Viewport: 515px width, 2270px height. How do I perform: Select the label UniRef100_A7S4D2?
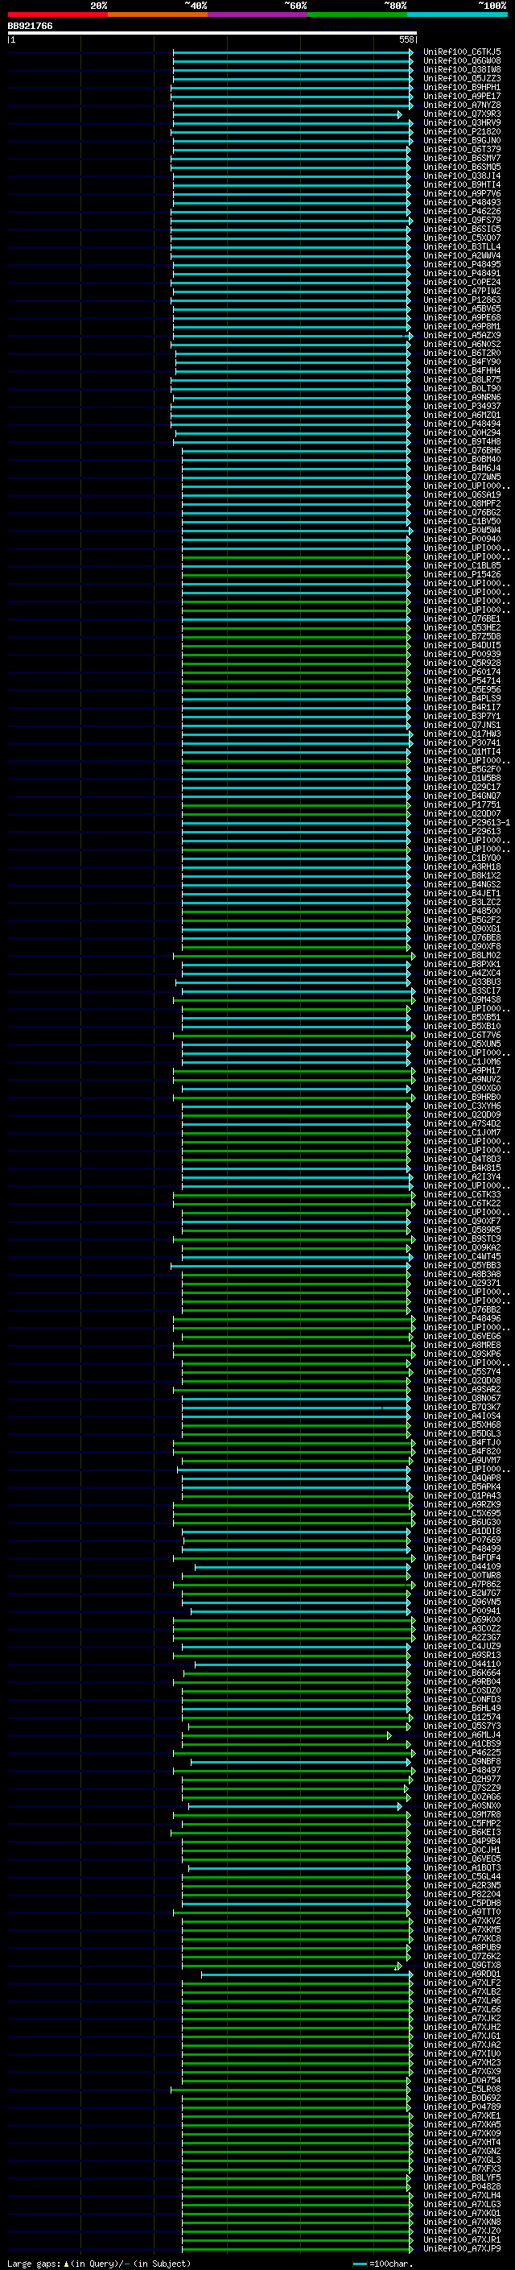pyautogui.click(x=462, y=1123)
